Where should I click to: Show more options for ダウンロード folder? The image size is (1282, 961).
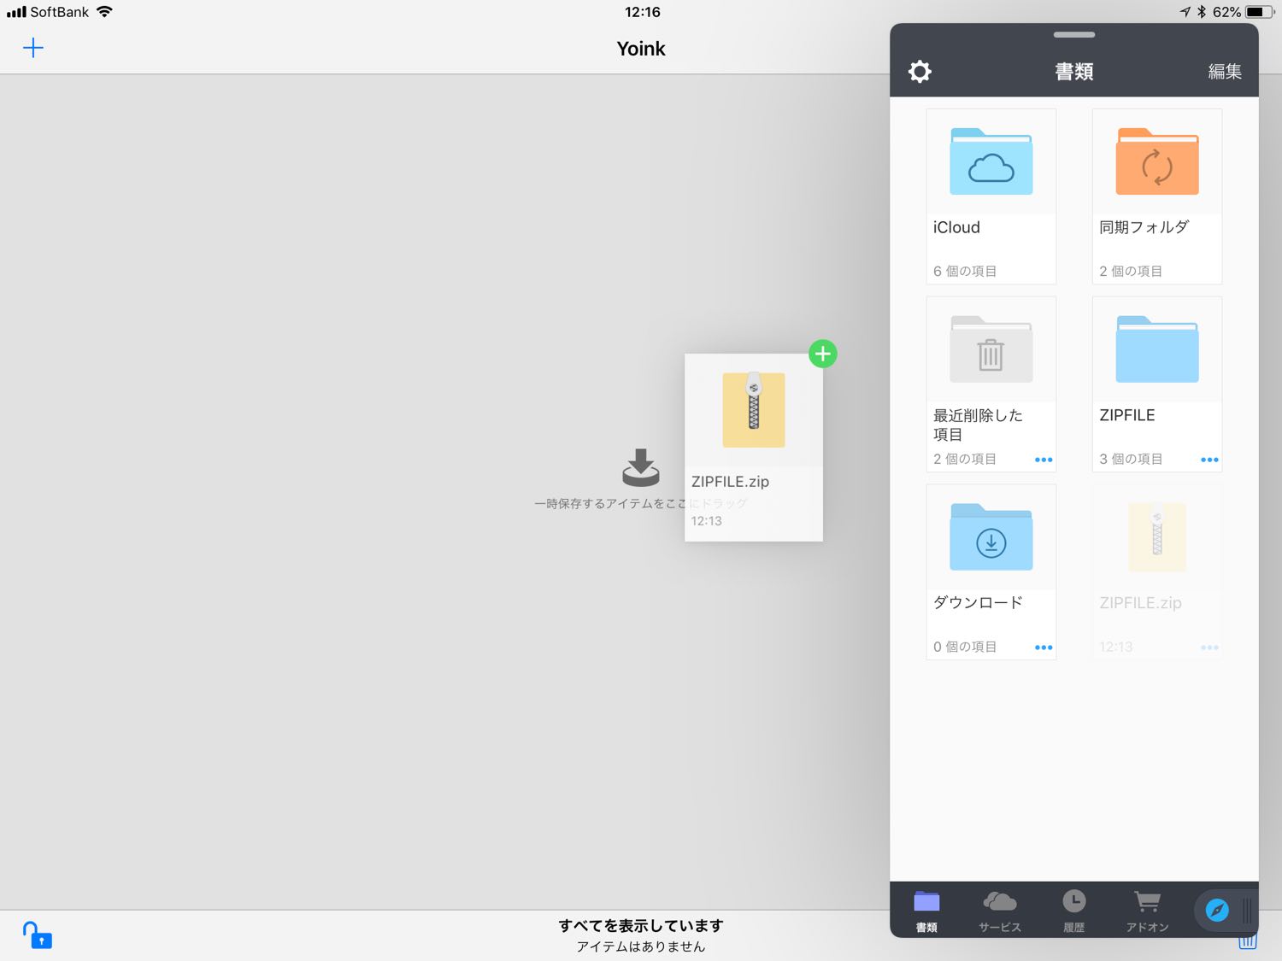click(1044, 648)
